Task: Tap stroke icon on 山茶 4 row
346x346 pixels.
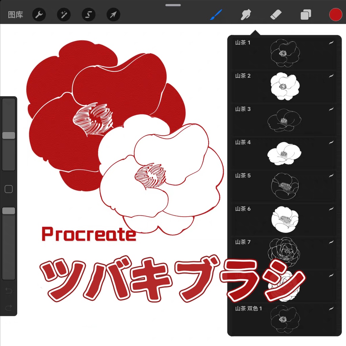Action: click(x=331, y=143)
